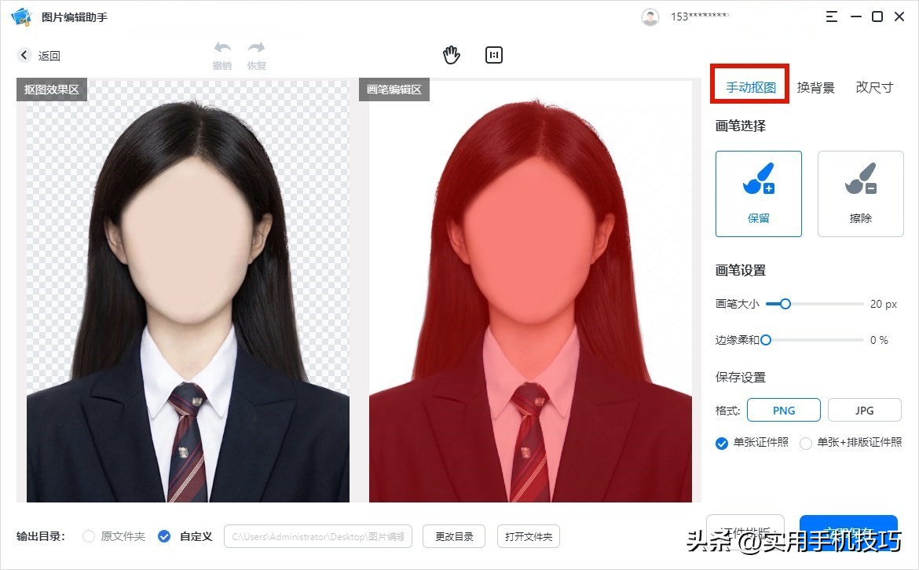Activate the hand pan tool
Image resolution: width=919 pixels, height=570 pixels.
(452, 54)
